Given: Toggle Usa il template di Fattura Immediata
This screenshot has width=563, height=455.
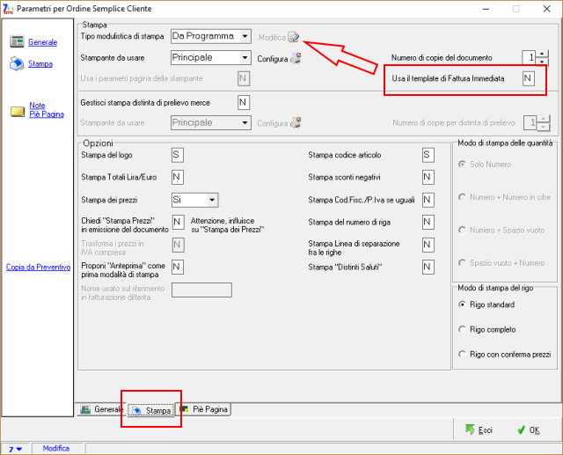Looking at the screenshot, I should (x=528, y=78).
